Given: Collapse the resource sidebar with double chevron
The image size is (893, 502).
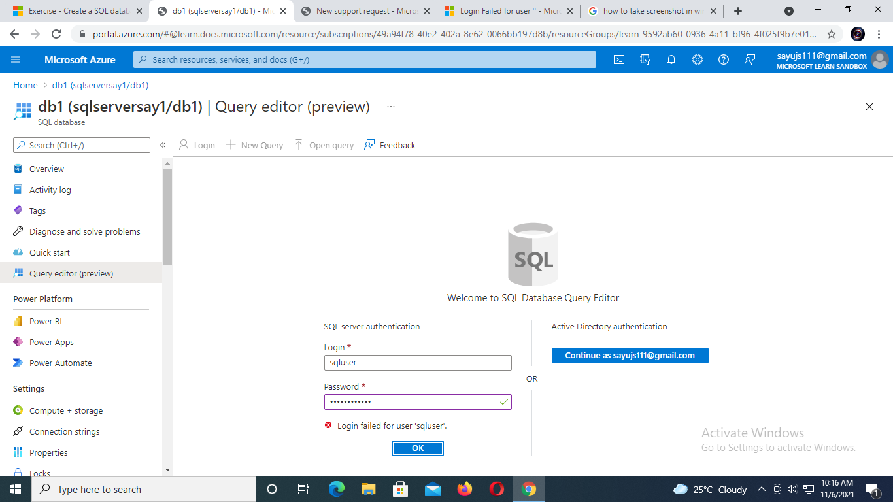Looking at the screenshot, I should click(163, 145).
